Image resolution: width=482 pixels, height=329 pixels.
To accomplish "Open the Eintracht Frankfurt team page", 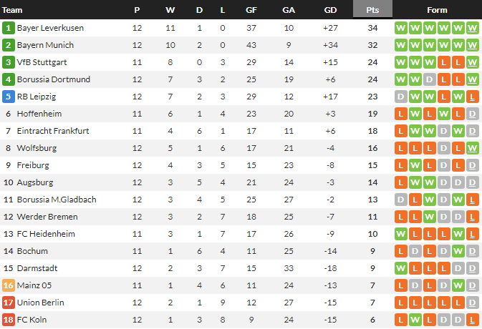I will pos(52,131).
